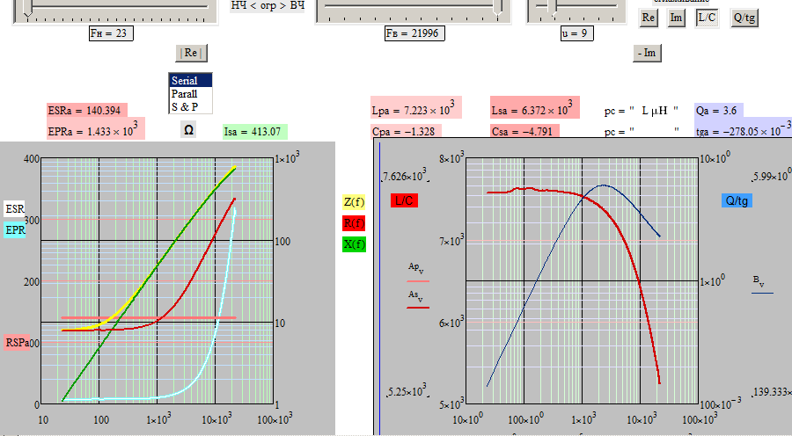Click the red L/C legend label
792x436 pixels.
pyautogui.click(x=404, y=200)
